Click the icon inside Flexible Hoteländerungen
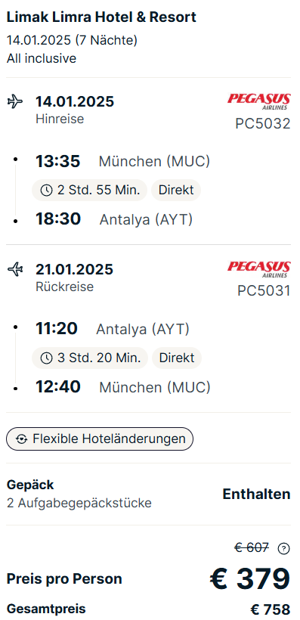 pos(21,439)
